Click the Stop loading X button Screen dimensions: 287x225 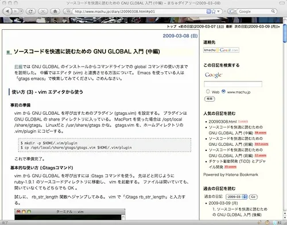click(x=43, y=11)
